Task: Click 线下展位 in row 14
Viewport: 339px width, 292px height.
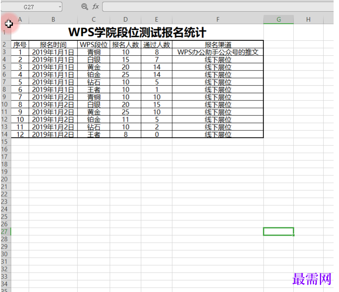Action: click(x=218, y=135)
